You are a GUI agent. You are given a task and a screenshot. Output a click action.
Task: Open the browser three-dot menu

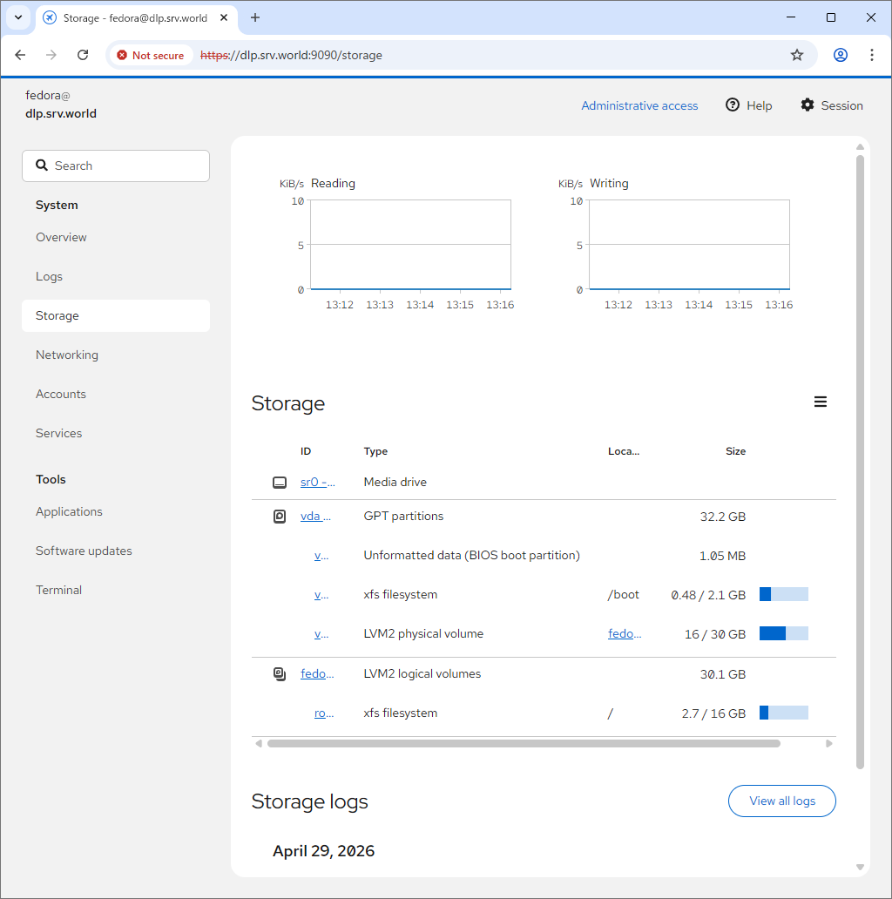tap(871, 55)
